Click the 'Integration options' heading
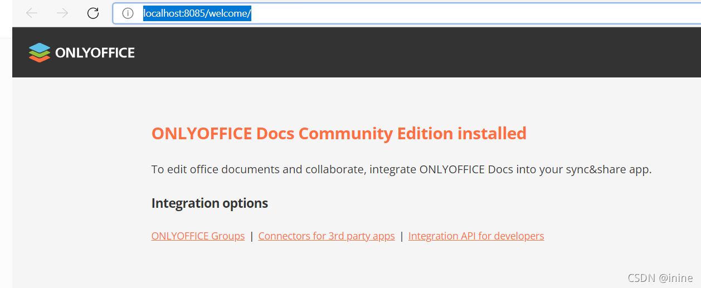This screenshot has width=701, height=288. (210, 203)
